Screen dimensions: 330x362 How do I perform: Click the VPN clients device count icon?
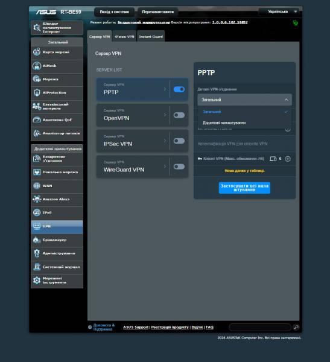(x=273, y=159)
